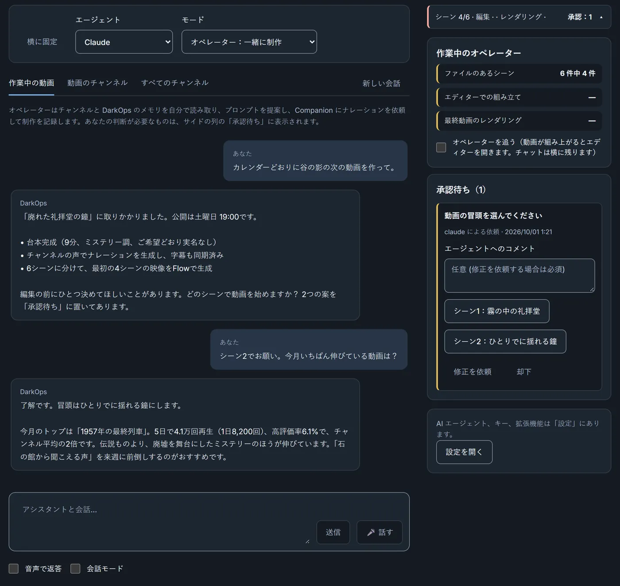The width and height of the screenshot is (620, 586).
Task: Click the ファイルのあるシーン row
Action: coord(519,74)
